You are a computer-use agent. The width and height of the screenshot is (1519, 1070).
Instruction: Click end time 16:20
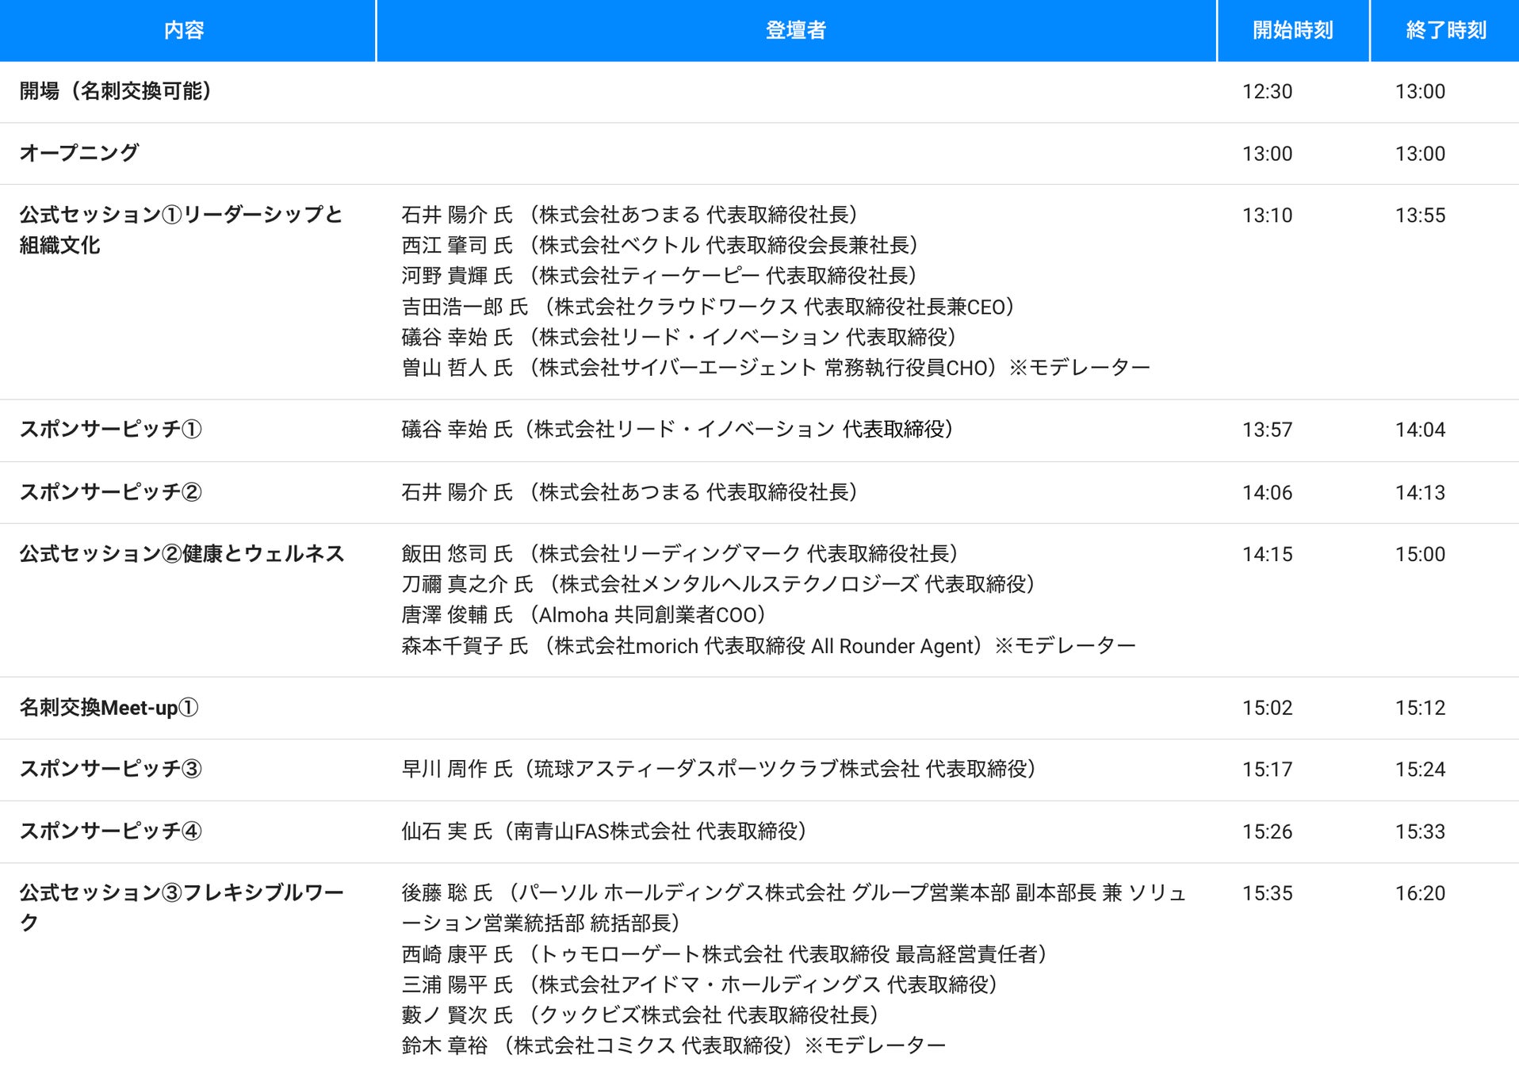1420,893
